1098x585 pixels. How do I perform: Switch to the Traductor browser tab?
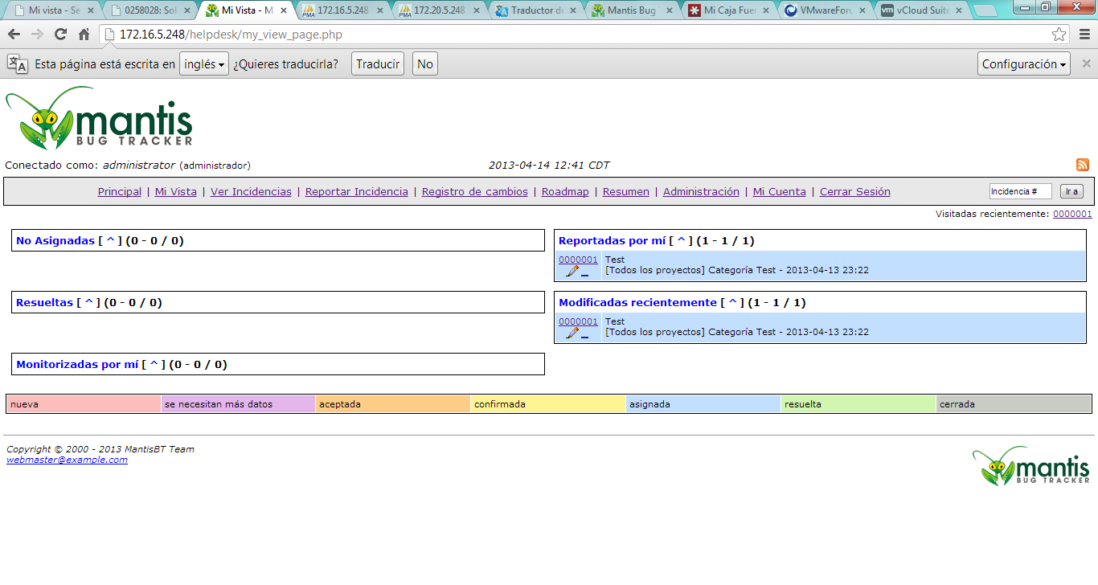(535, 11)
